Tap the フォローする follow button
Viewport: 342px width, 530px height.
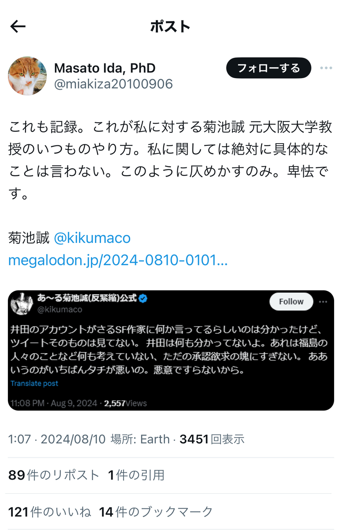(x=269, y=68)
